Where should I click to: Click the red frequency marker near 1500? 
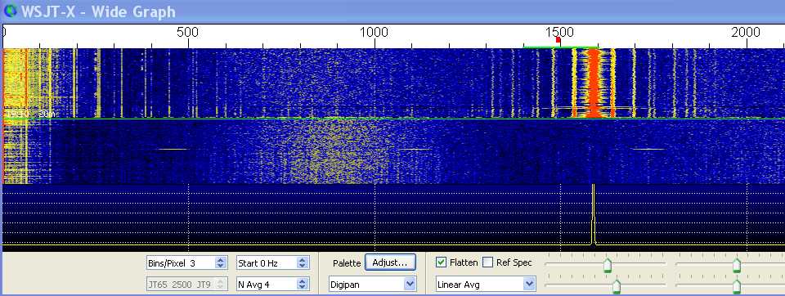pos(558,39)
